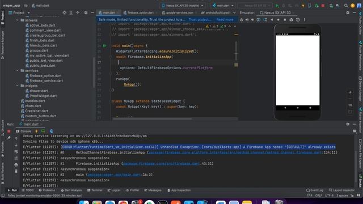Rotate emulator left icon
This screenshot has width=363, height=204.
[259, 20]
